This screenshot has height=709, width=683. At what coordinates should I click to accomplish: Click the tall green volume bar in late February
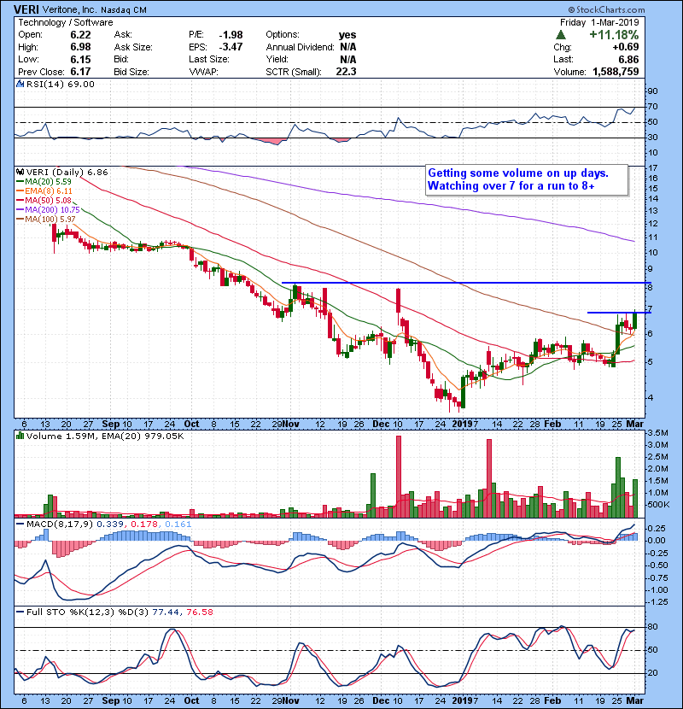[x=618, y=488]
